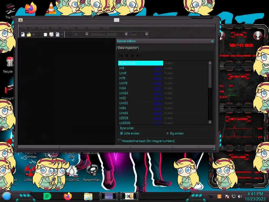Image resolution: width=269 pixels, height=202 pixels.
Task: Open the Window menu
Action: 94,28
